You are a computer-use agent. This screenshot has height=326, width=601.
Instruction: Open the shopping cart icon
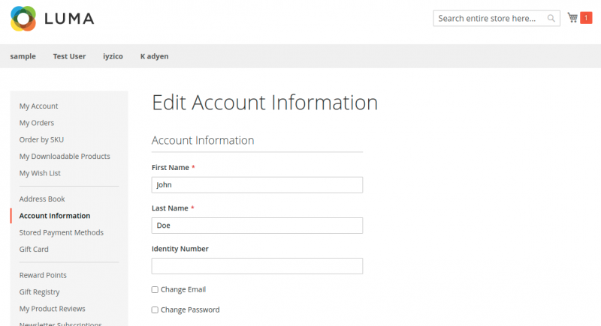[572, 17]
